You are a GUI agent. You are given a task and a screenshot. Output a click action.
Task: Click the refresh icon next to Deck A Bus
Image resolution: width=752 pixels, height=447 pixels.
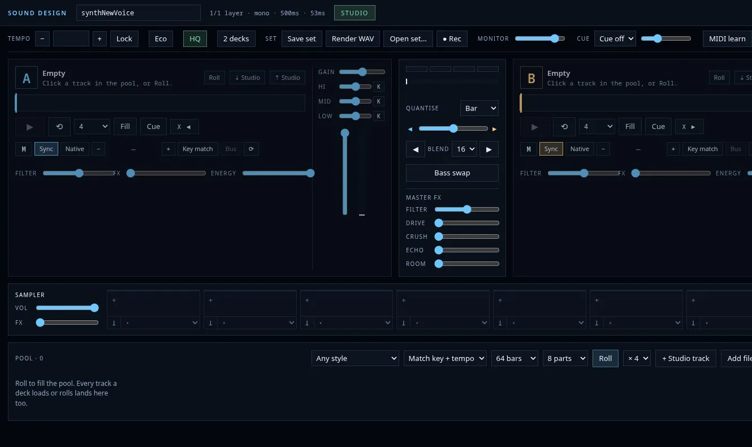pyautogui.click(x=251, y=149)
